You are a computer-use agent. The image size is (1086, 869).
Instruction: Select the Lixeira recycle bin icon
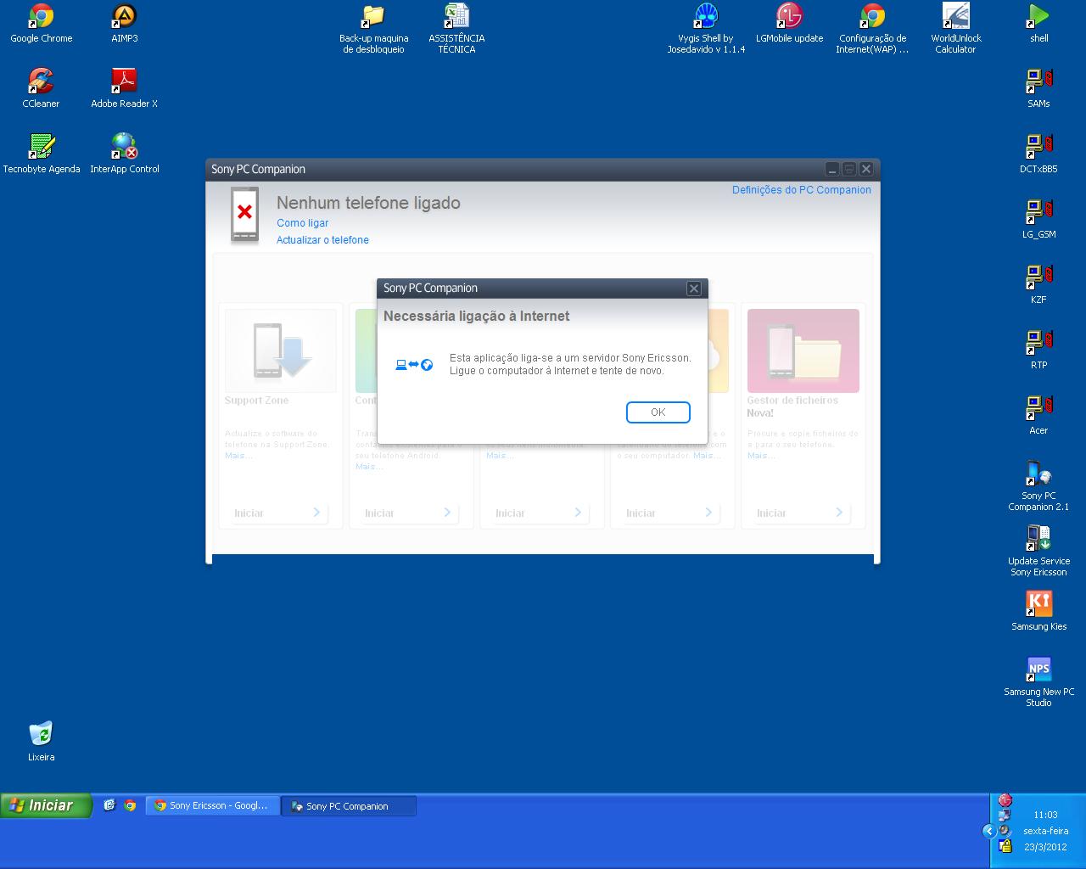tap(41, 742)
